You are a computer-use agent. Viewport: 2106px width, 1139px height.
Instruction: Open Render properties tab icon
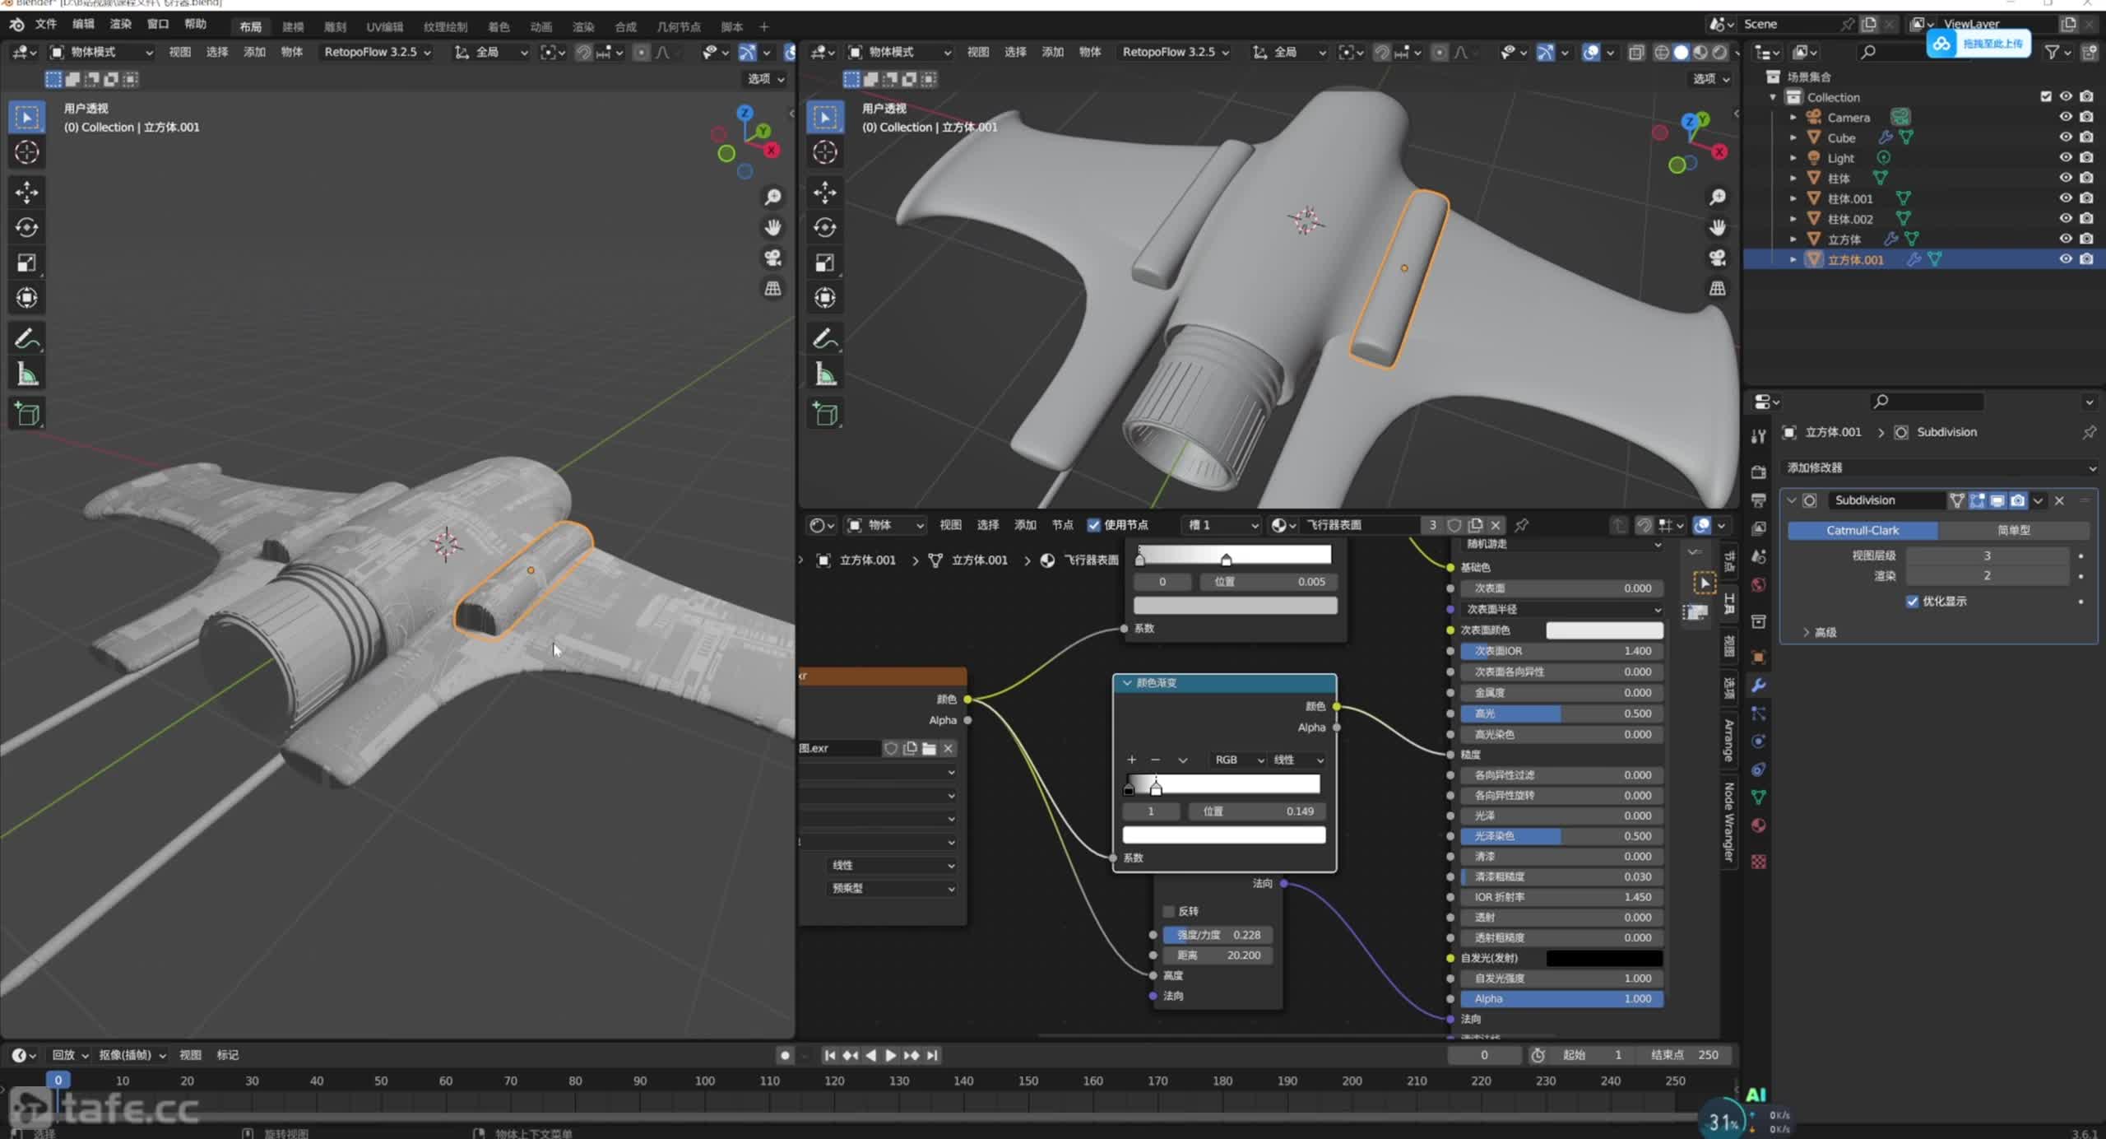(1759, 472)
